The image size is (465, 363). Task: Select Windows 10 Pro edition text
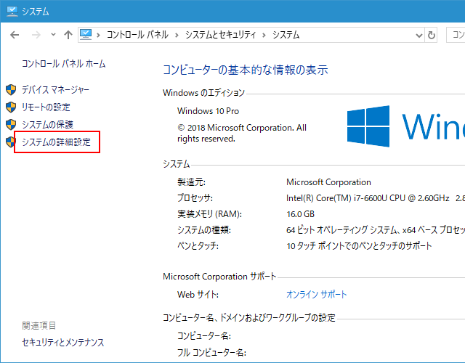[209, 111]
